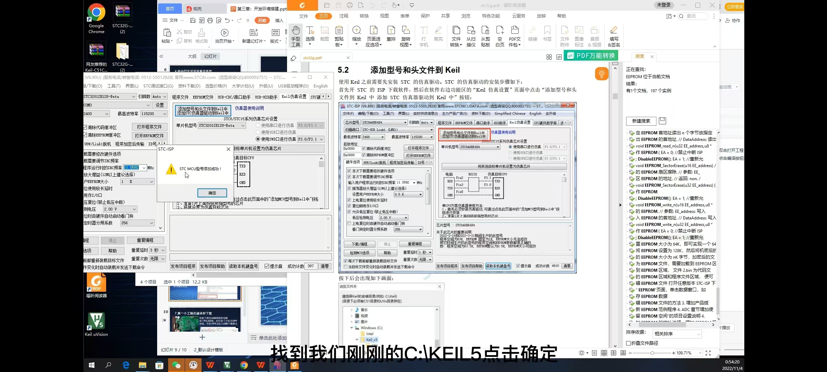Click the new search button in Foxit search panel
827x372 pixels.
tap(641, 121)
